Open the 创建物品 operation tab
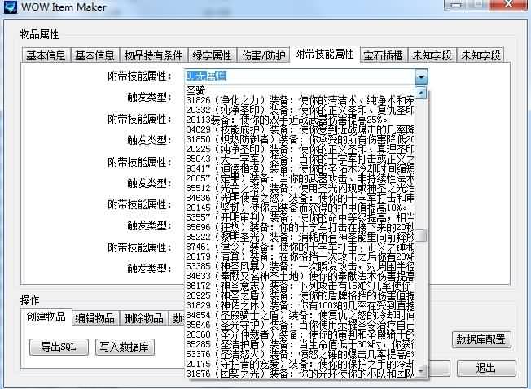This screenshot has height=389, width=531. tap(46, 317)
